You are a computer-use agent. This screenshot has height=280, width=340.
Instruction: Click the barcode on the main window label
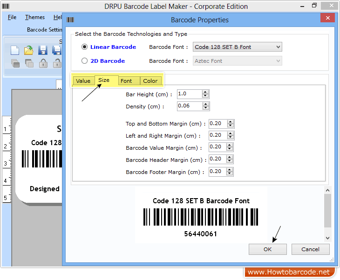click(x=42, y=159)
